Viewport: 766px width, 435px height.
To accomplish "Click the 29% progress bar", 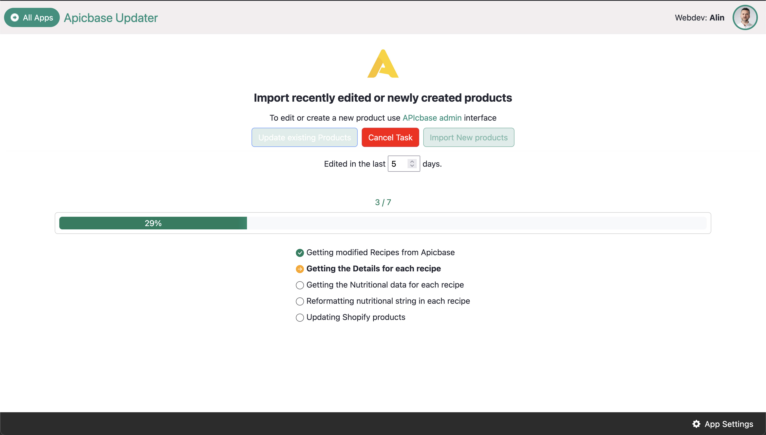I will pyautogui.click(x=383, y=223).
